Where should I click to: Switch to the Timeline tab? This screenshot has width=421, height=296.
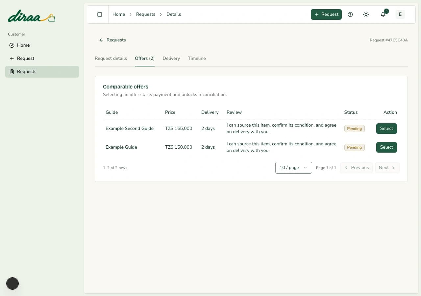point(197,59)
